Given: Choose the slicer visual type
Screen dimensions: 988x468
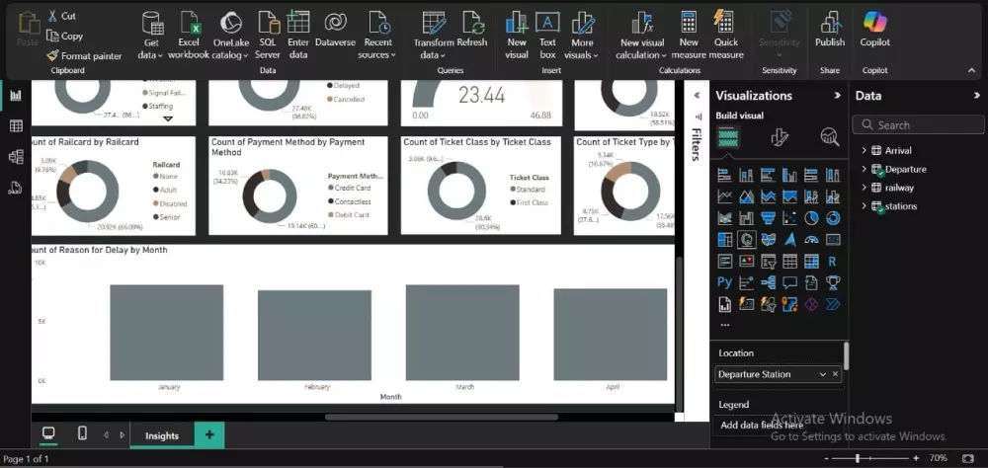Looking at the screenshot, I should 768,261.
